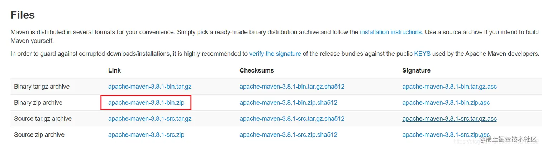The height and width of the screenshot is (148, 542).
Task: Click the 'Source tar.gz archive' row label
Action: [43, 119]
